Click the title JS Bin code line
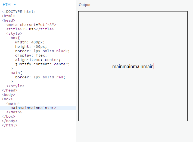 [x=30, y=29]
